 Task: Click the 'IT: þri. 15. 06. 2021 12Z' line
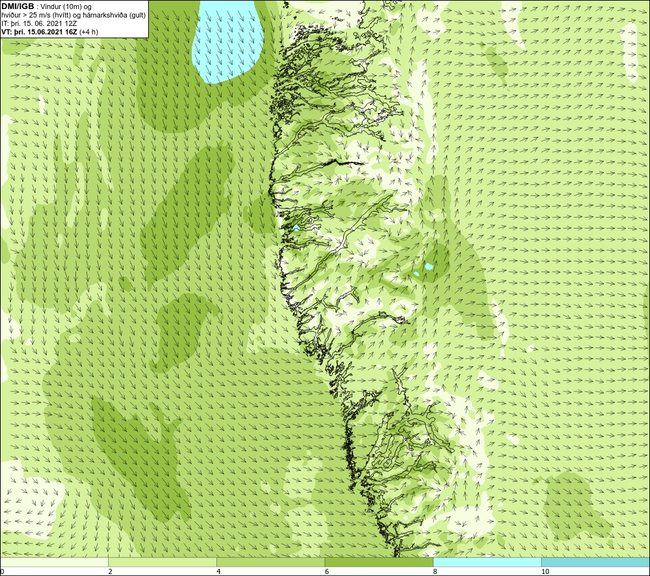click(39, 23)
